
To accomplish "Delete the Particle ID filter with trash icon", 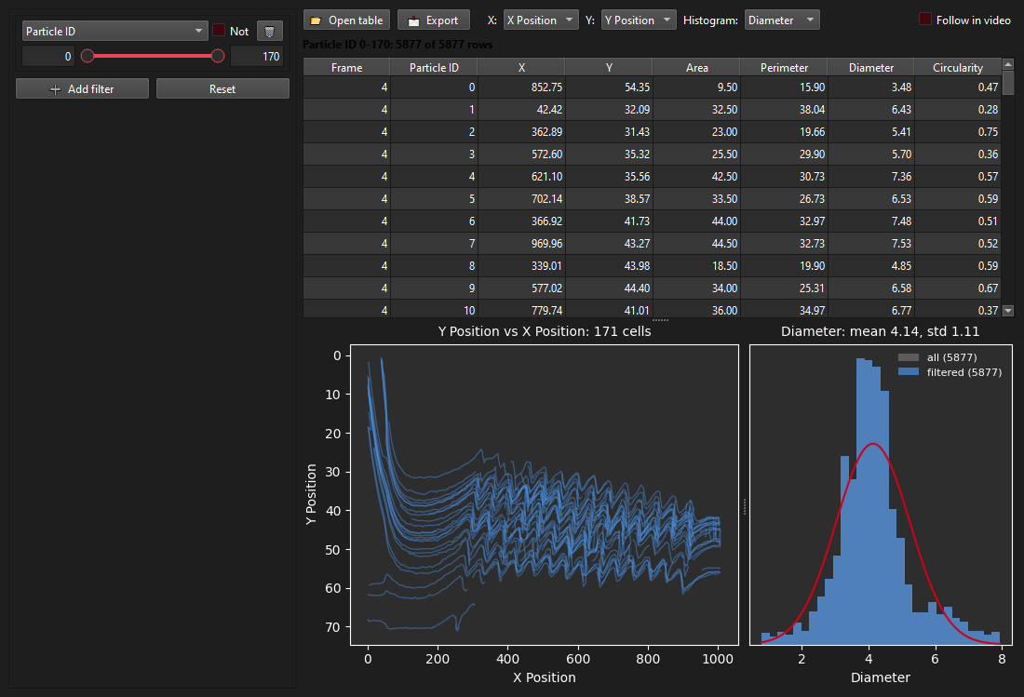I will pos(269,31).
